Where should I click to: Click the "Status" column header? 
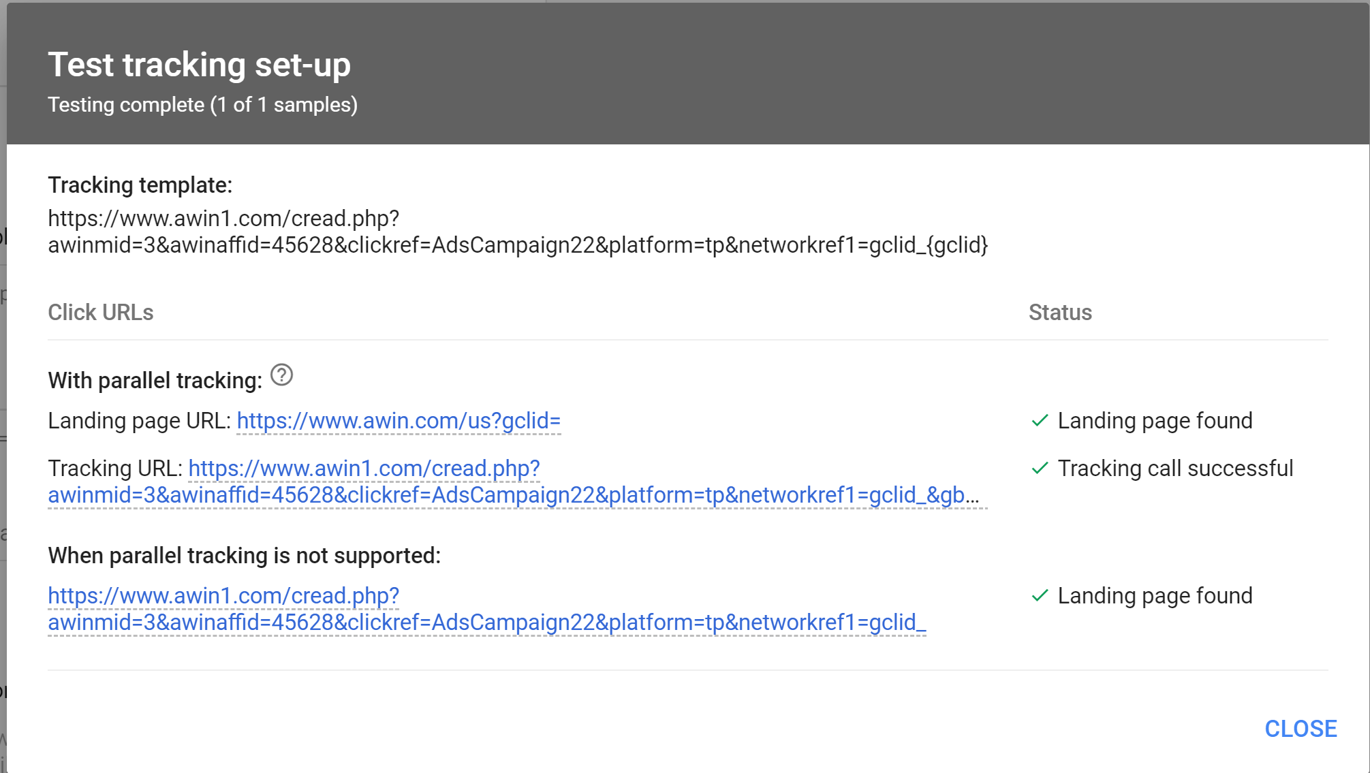pyautogui.click(x=1059, y=312)
